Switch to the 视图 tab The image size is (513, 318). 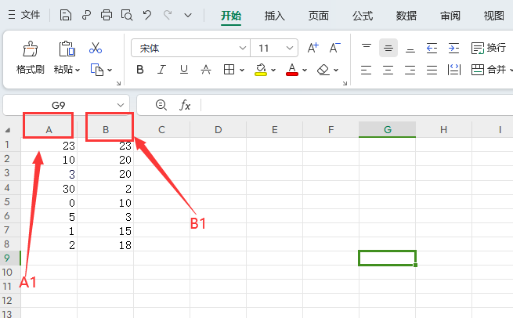click(x=494, y=16)
